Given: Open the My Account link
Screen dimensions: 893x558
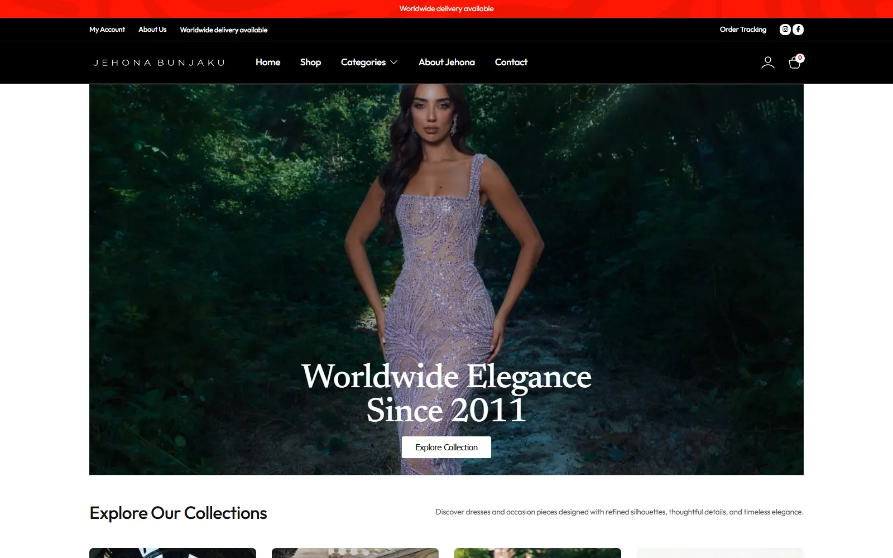Looking at the screenshot, I should [x=107, y=30].
